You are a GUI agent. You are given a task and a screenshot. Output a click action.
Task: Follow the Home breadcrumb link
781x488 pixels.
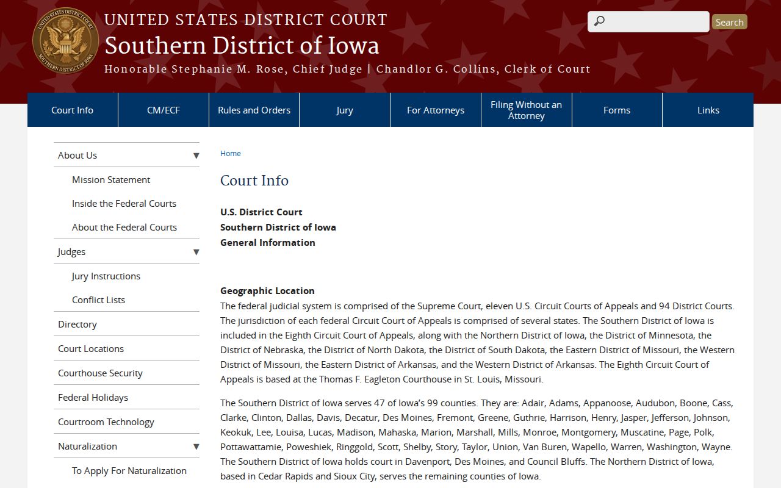[x=231, y=153]
